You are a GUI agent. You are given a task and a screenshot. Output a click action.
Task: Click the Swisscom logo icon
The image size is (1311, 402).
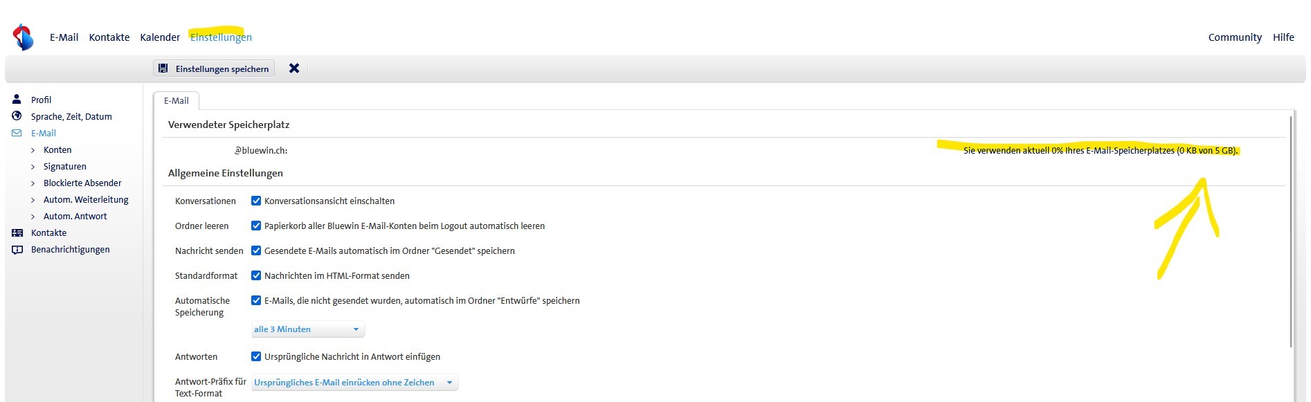[24, 37]
